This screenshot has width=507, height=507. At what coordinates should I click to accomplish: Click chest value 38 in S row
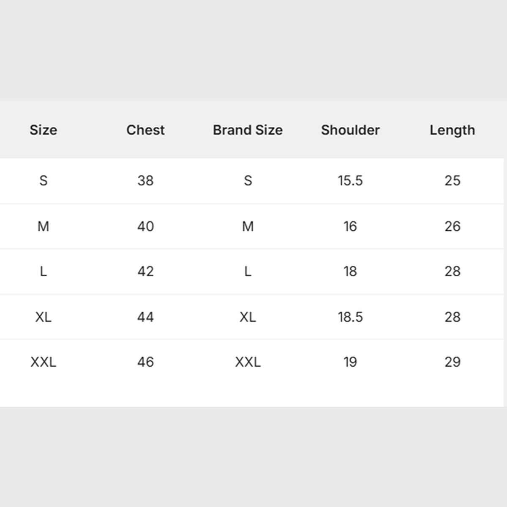pos(145,181)
